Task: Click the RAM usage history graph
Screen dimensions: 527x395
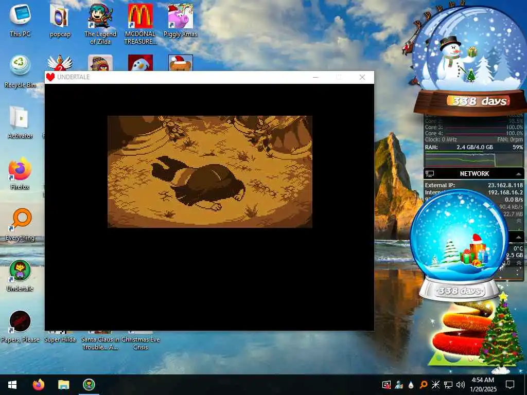Action: tap(474, 159)
